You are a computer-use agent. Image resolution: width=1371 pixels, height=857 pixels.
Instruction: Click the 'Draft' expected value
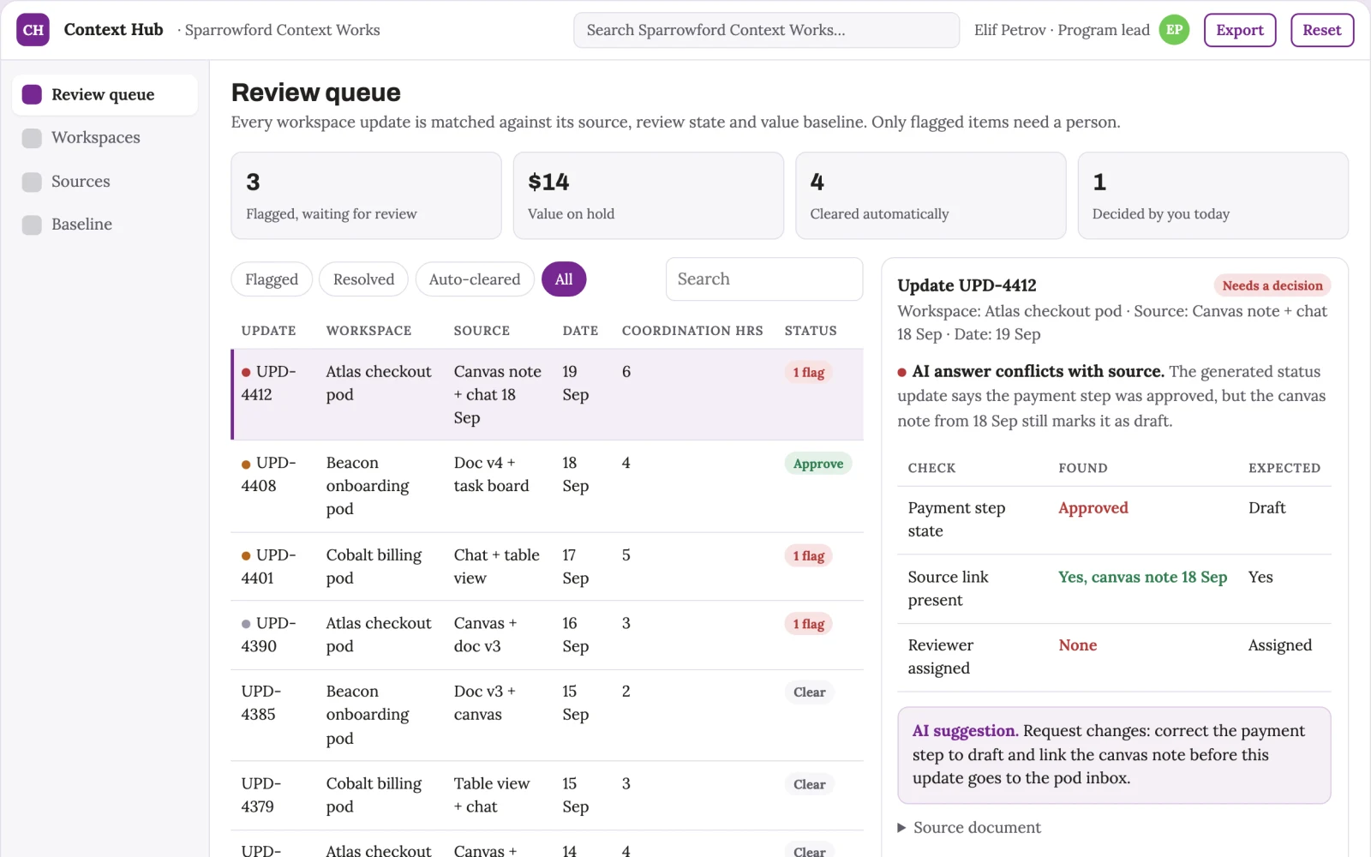(1266, 508)
